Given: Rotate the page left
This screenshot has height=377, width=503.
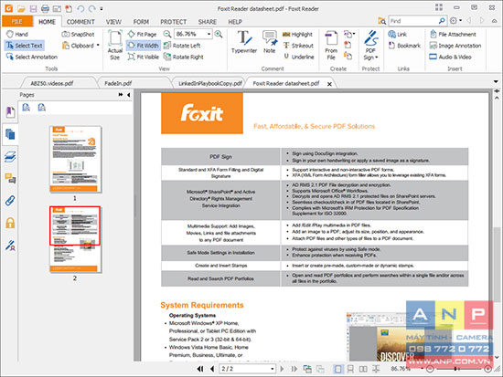Looking at the screenshot, I should click(x=182, y=46).
